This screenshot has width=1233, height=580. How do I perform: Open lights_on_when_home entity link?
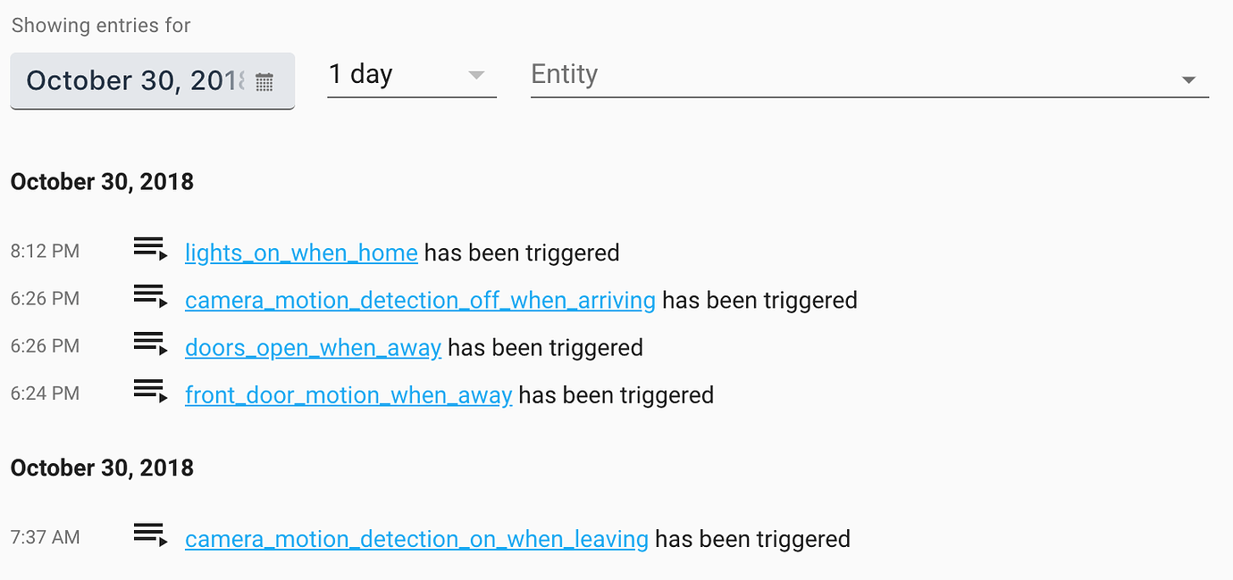(301, 253)
